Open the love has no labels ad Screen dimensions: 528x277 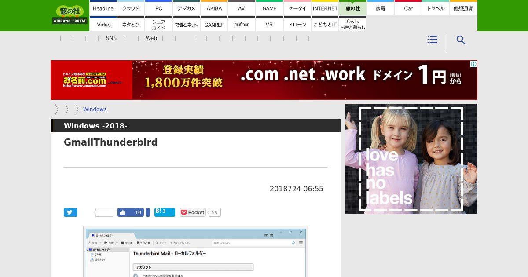pos(411,159)
